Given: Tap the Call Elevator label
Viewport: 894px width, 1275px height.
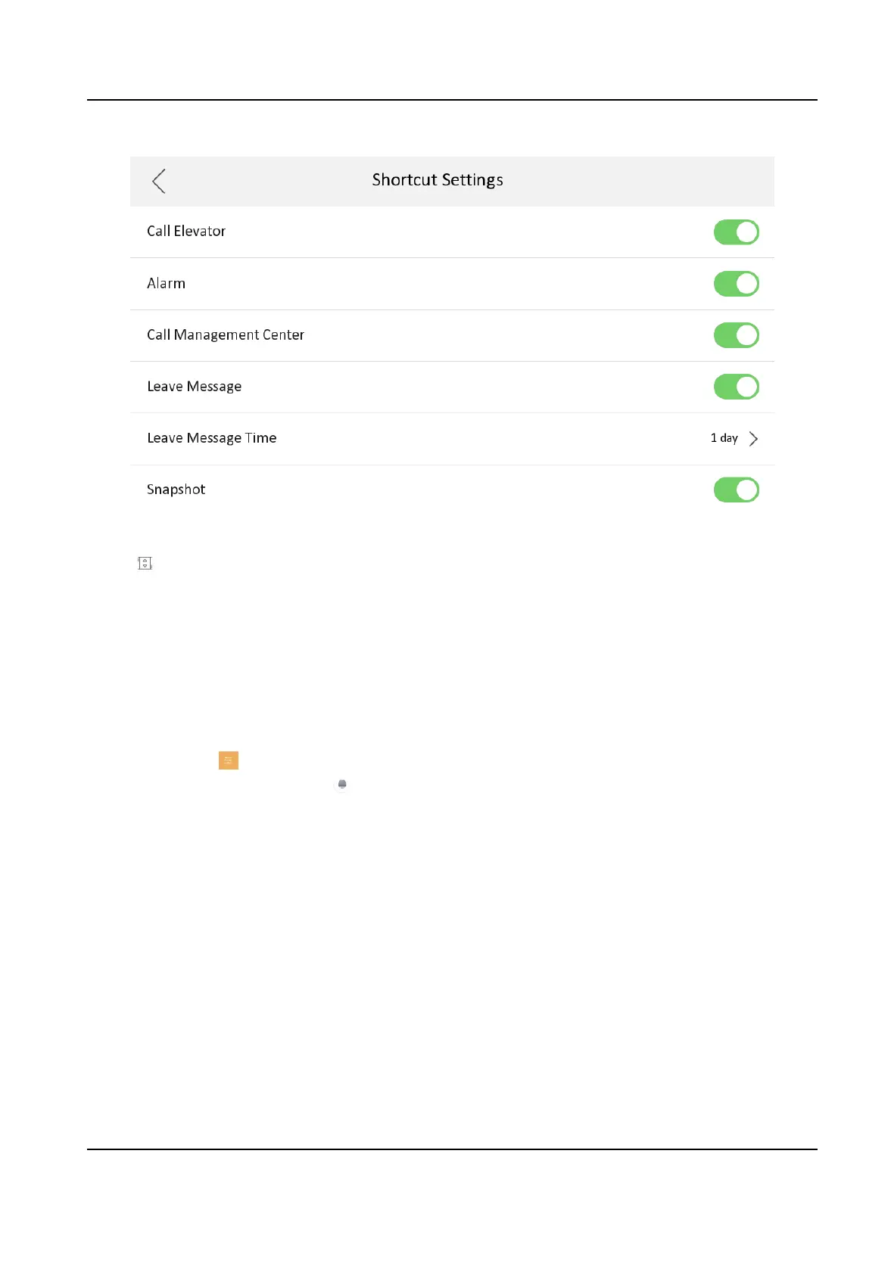Looking at the screenshot, I should [x=186, y=232].
